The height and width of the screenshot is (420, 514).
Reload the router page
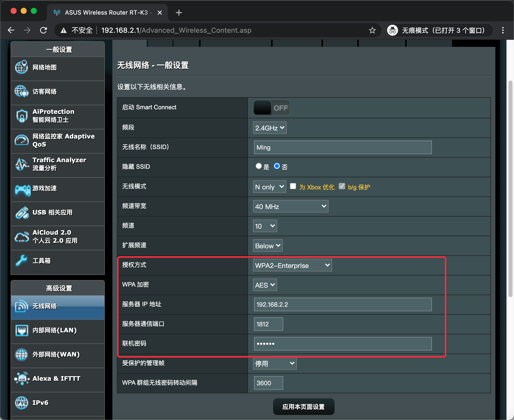pyautogui.click(x=44, y=30)
